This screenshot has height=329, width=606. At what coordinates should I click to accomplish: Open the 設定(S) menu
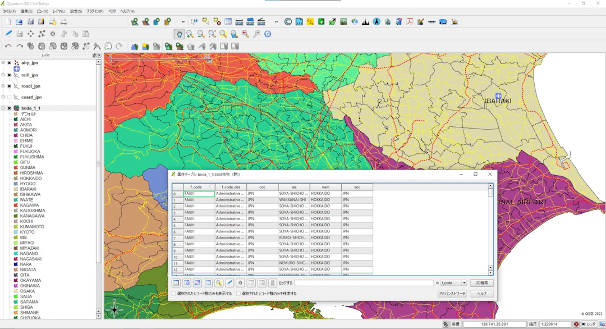coord(76,12)
